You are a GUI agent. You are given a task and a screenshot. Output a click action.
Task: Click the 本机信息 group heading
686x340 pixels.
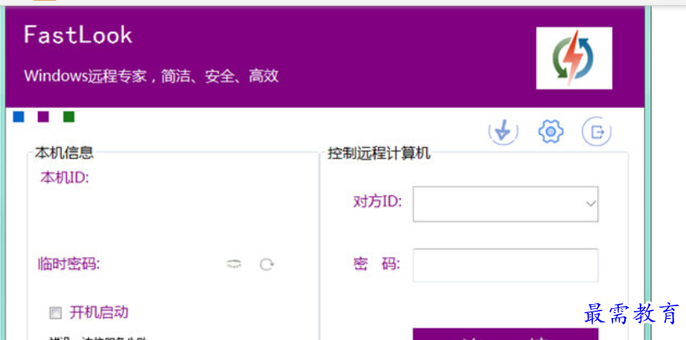pos(65,153)
